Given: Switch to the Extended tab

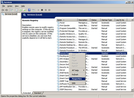Looking at the screenshot, I should tap(27, 93).
